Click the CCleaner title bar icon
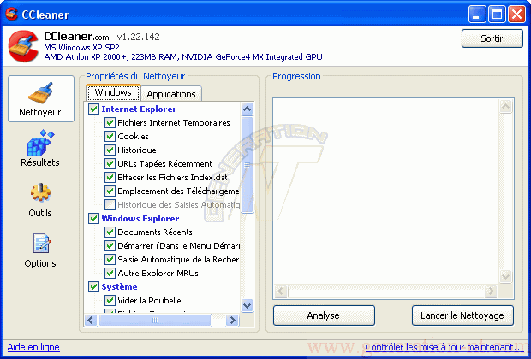Screen dimensions: 531x359 [11, 15]
